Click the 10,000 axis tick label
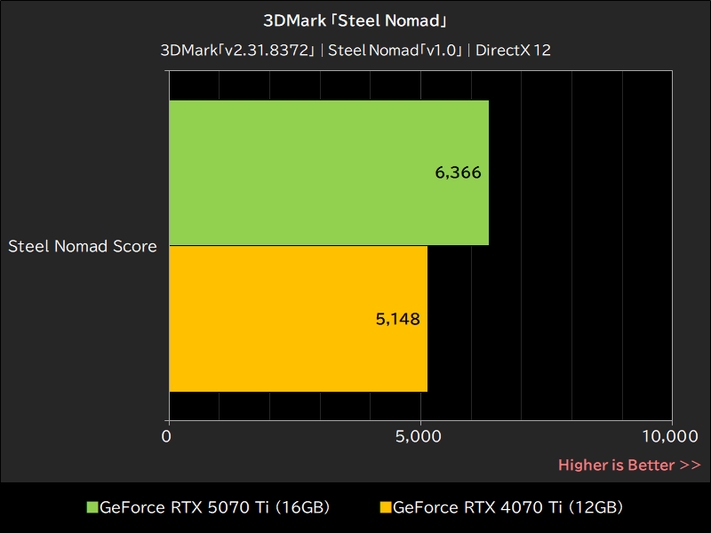 (673, 437)
